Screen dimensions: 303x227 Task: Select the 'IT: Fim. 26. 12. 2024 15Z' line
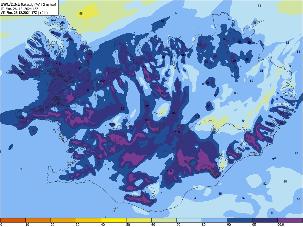pos(19,9)
